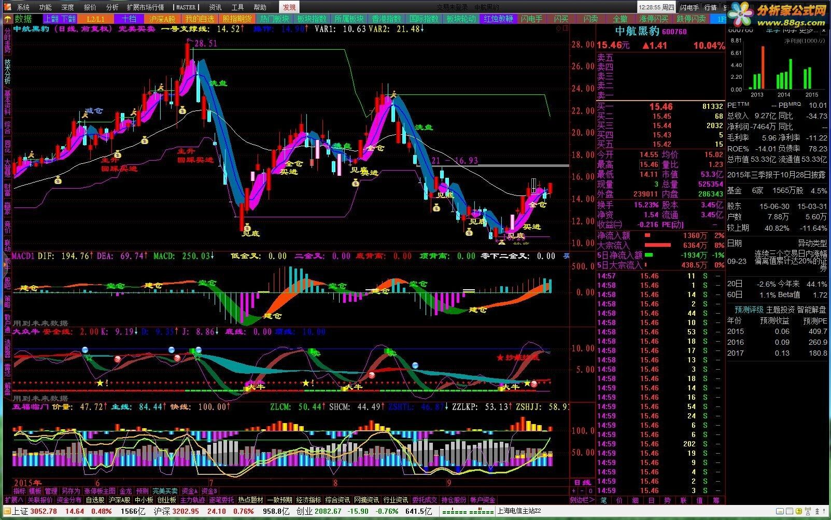Click the 洗盘 label after the 28.51 peak
831x520 pixels.
[x=218, y=83]
